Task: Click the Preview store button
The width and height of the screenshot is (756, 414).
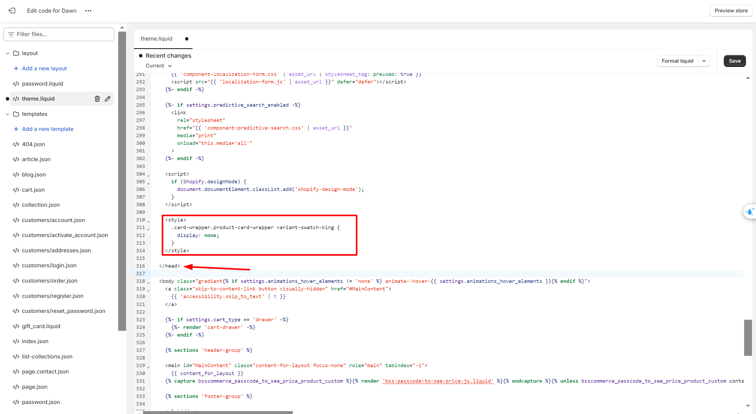Action: point(731,11)
